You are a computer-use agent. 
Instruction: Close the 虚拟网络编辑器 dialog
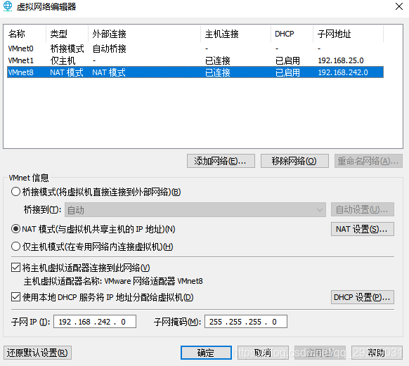point(399,6)
